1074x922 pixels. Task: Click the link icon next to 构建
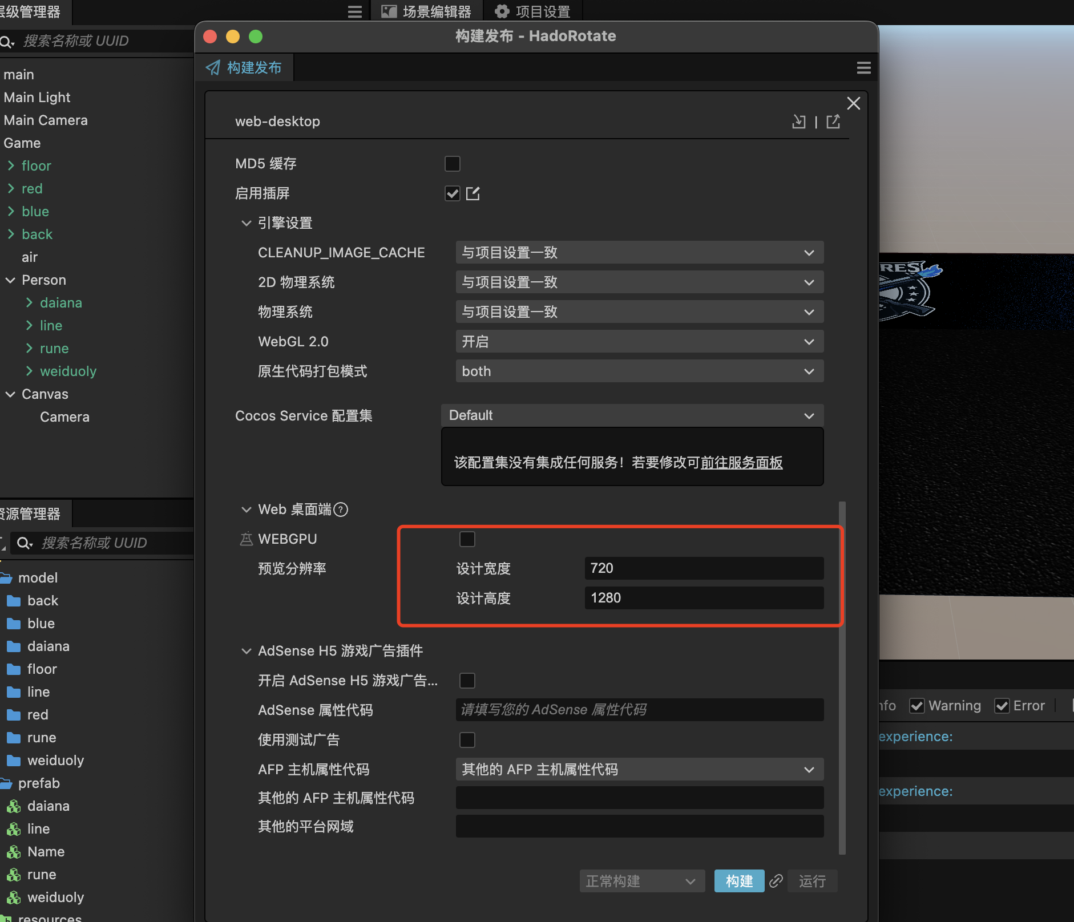776,881
